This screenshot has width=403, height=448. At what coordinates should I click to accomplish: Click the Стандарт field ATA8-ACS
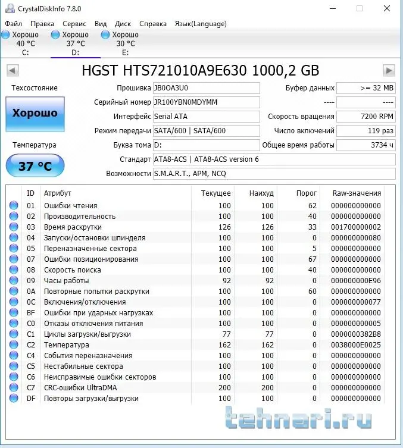[274, 159]
